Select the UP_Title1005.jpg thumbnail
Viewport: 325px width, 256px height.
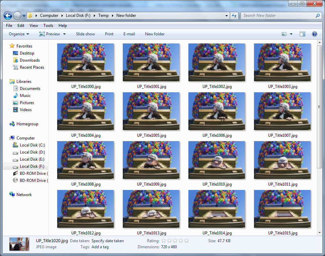(x=151, y=111)
